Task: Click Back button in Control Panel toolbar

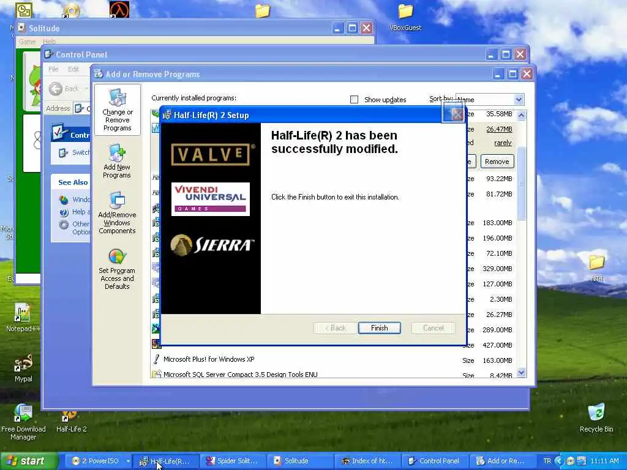Action: (65, 88)
